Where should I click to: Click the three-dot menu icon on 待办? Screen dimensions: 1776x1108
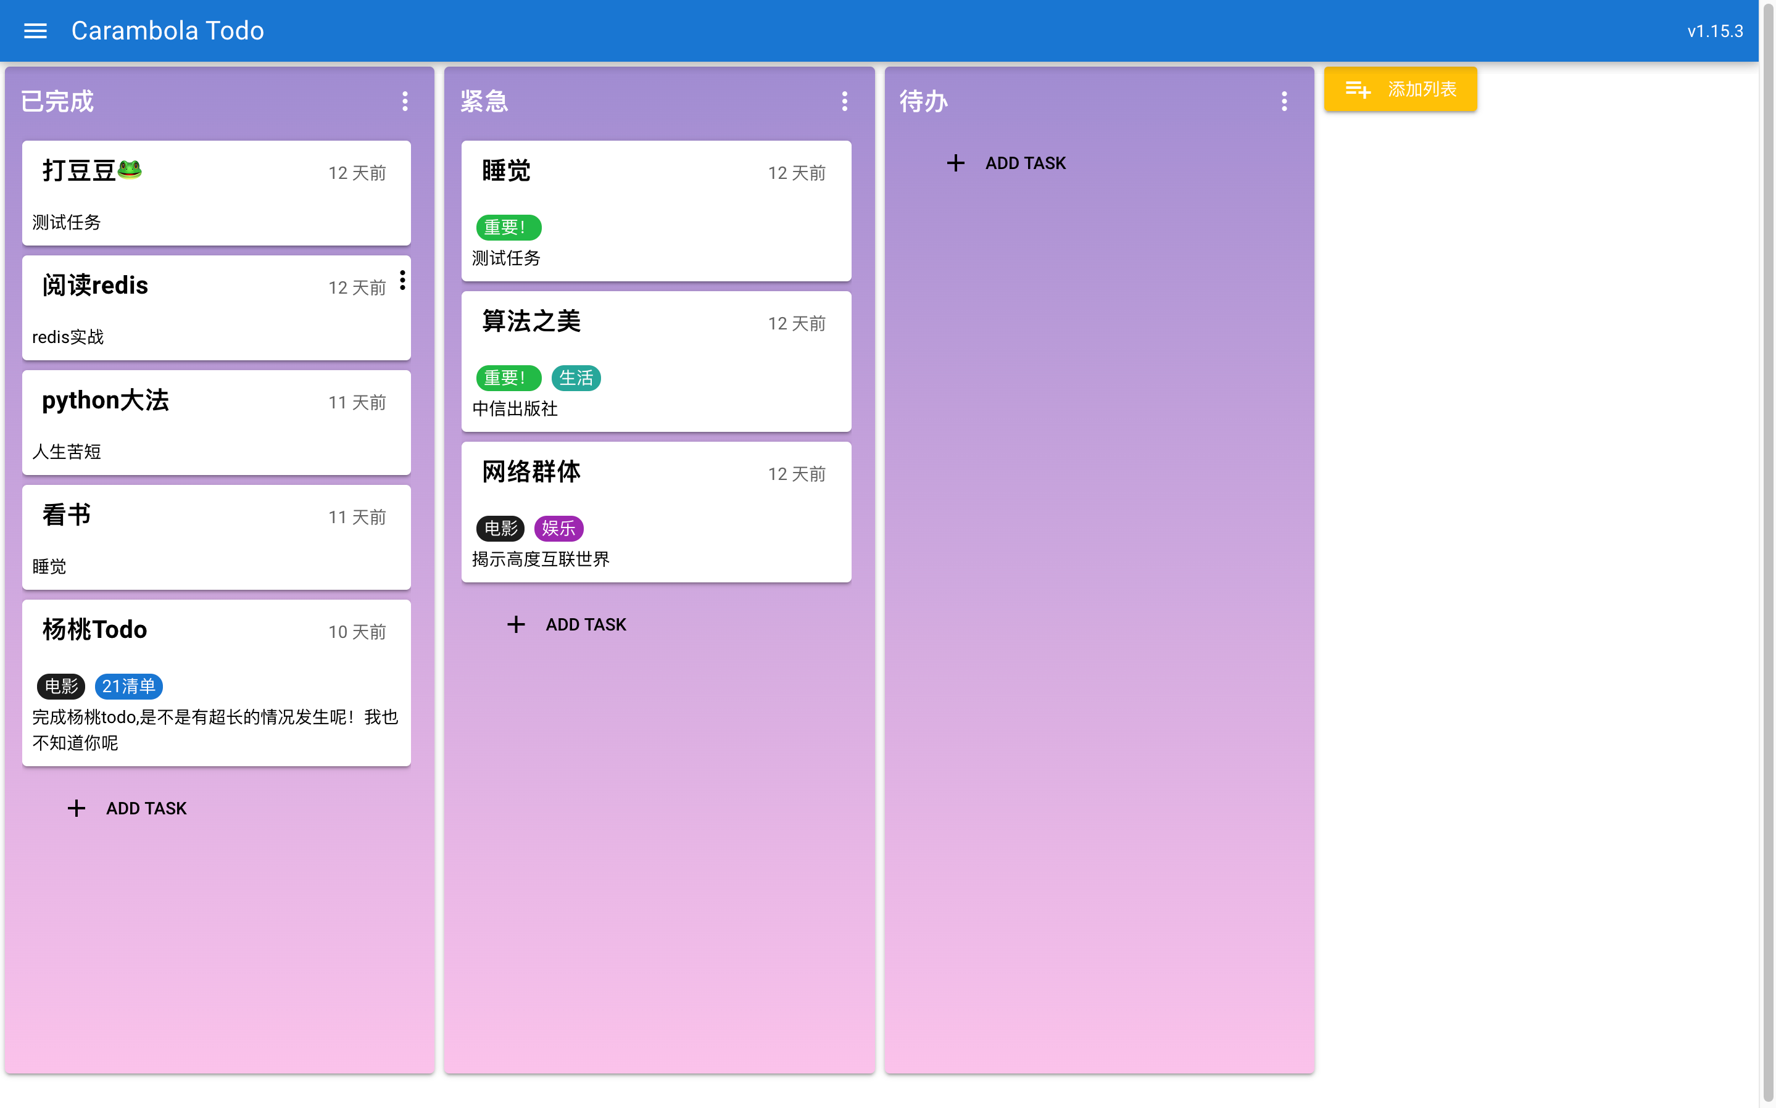tap(1284, 101)
